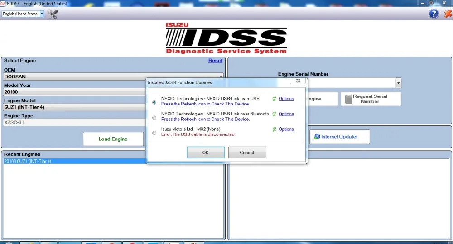The image size is (453, 244).
Task: Open the blue help question mark icon
Action: pos(434,14)
